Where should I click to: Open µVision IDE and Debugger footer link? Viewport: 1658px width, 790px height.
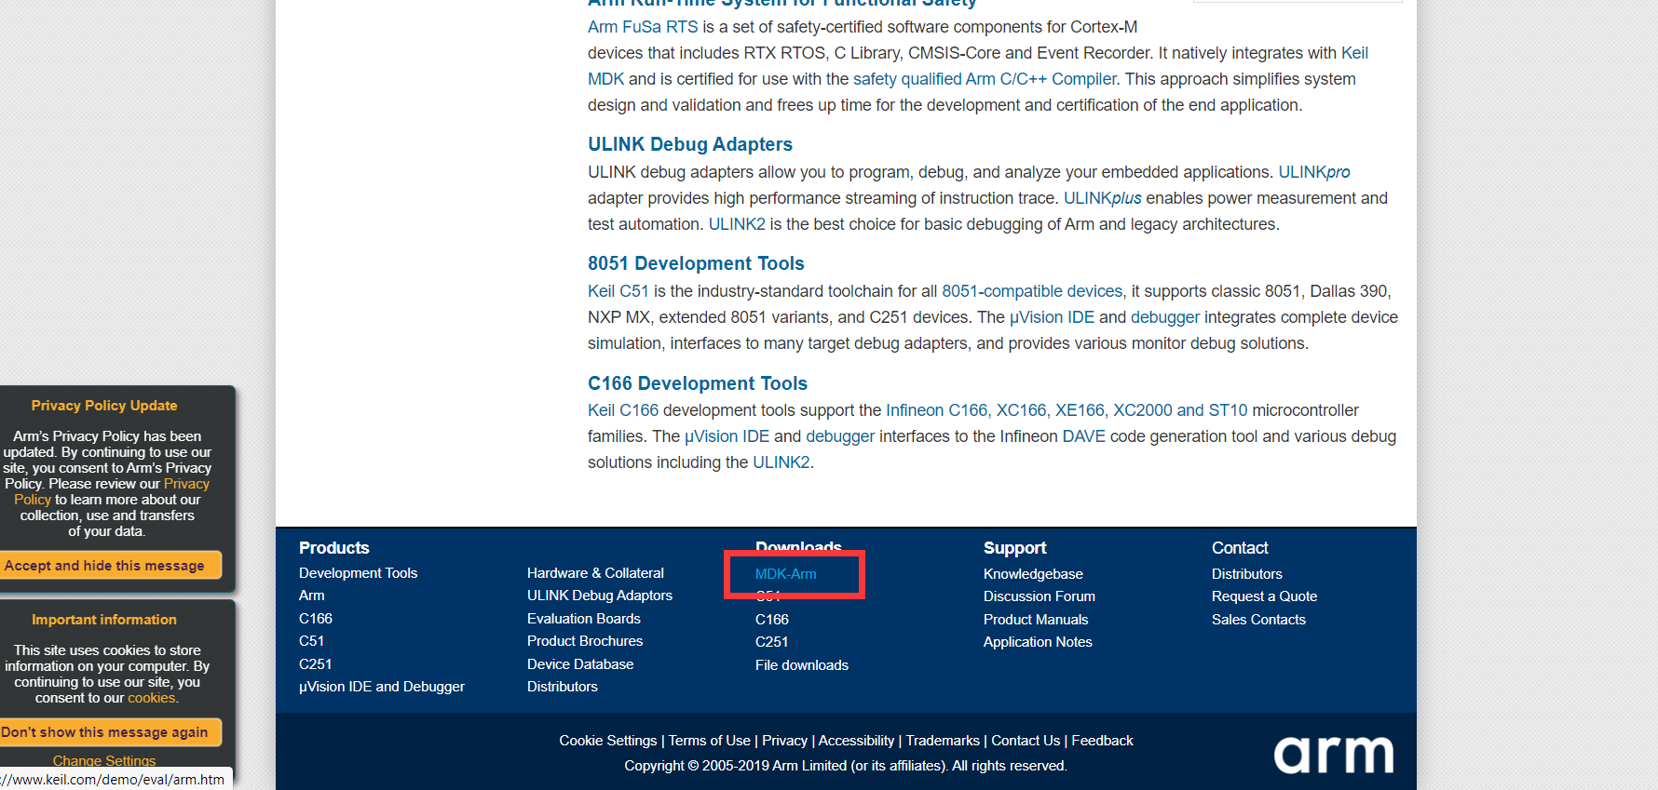click(x=381, y=687)
